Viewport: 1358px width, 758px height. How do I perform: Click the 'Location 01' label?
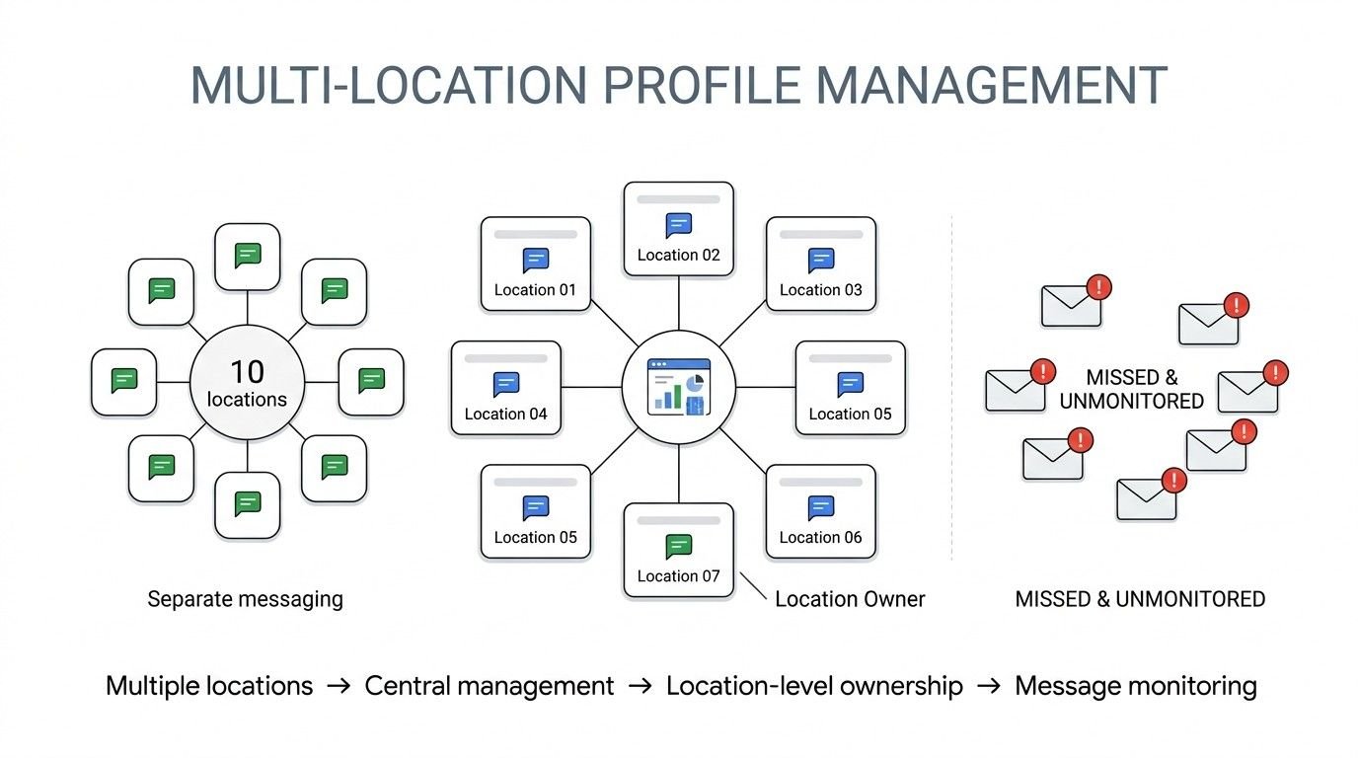coord(535,290)
